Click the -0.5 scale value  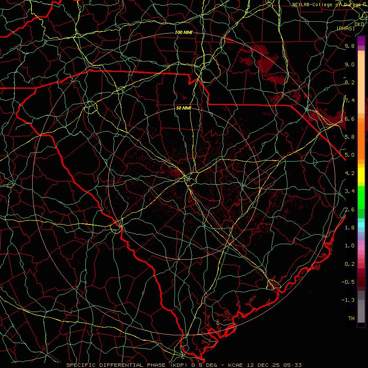click(x=348, y=282)
